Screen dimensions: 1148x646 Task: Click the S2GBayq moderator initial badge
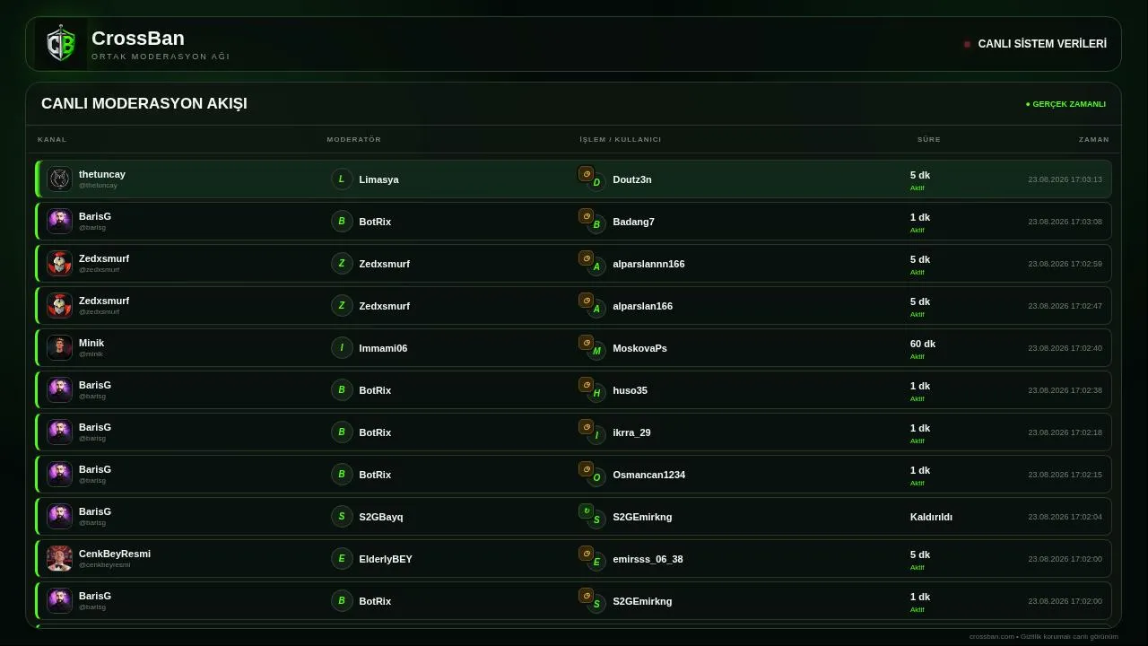click(x=342, y=517)
